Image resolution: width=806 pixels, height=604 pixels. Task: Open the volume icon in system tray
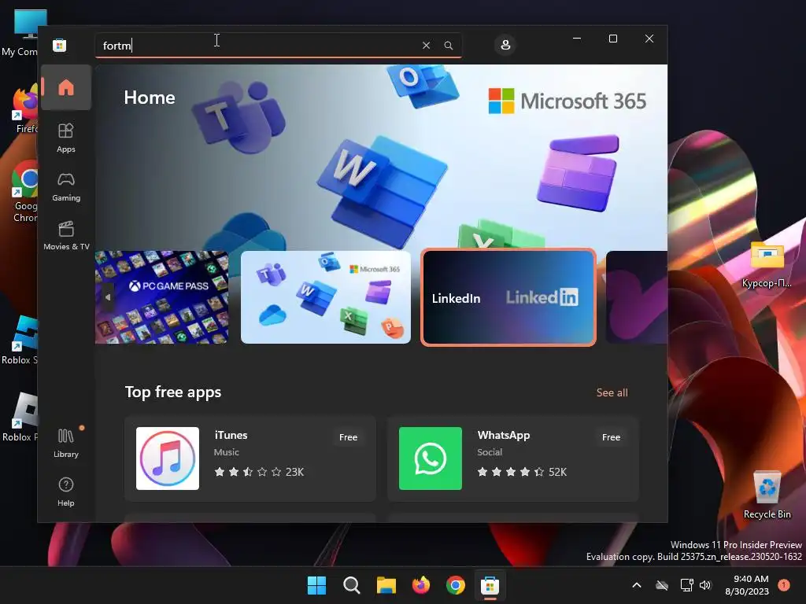point(705,585)
